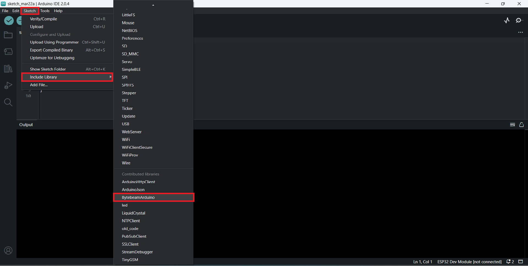The height and width of the screenshot is (266, 528).
Task: Include the Mouse library
Action: (153, 23)
